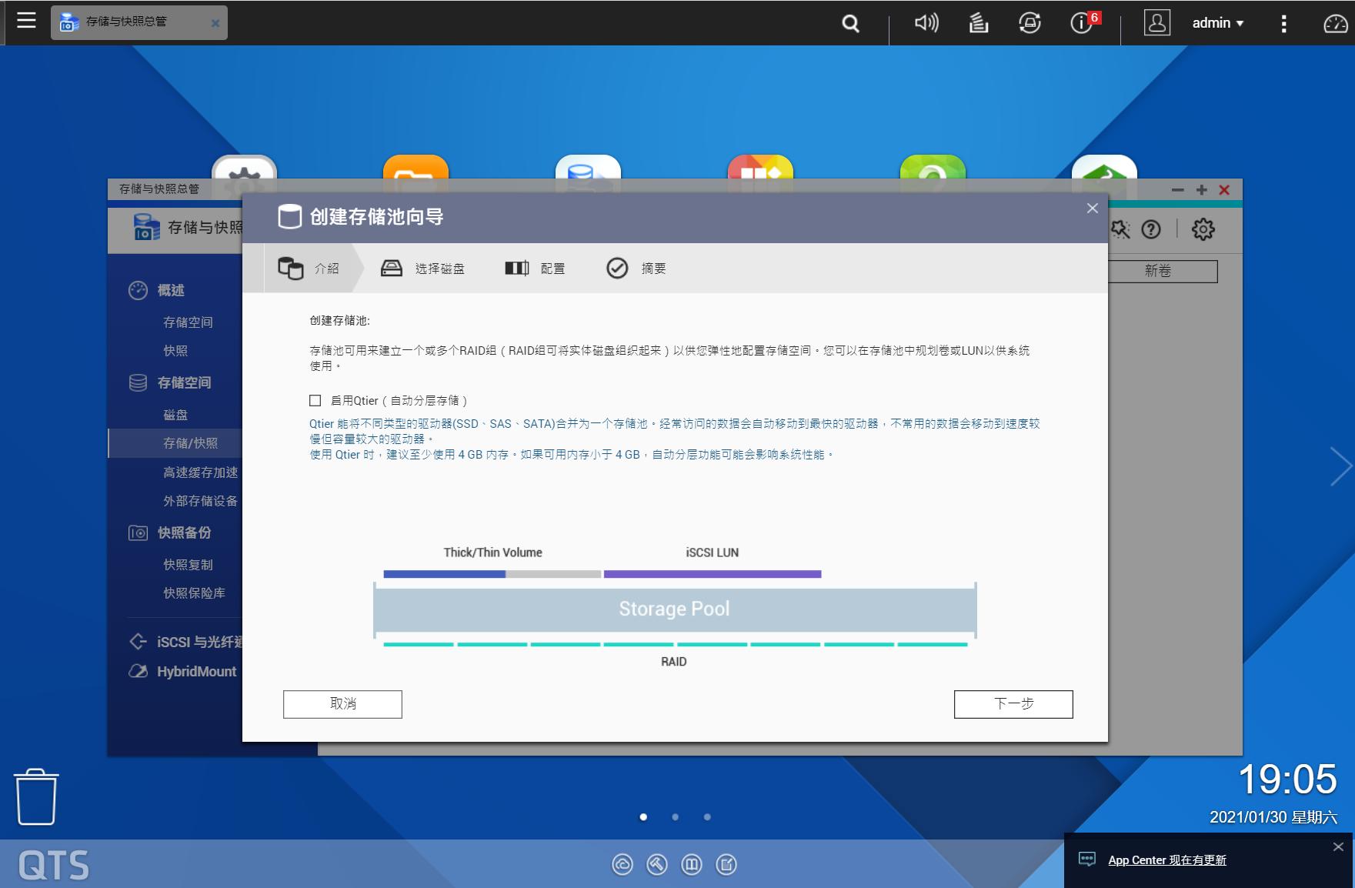Open the global search magnifier
The width and height of the screenshot is (1355, 888).
(x=849, y=23)
